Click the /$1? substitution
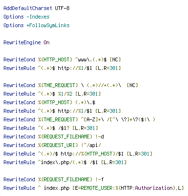 (64, 128)
